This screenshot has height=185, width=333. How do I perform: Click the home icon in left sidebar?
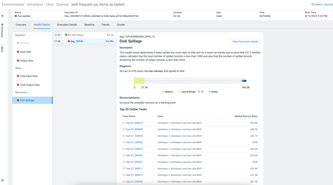click(2, 16)
